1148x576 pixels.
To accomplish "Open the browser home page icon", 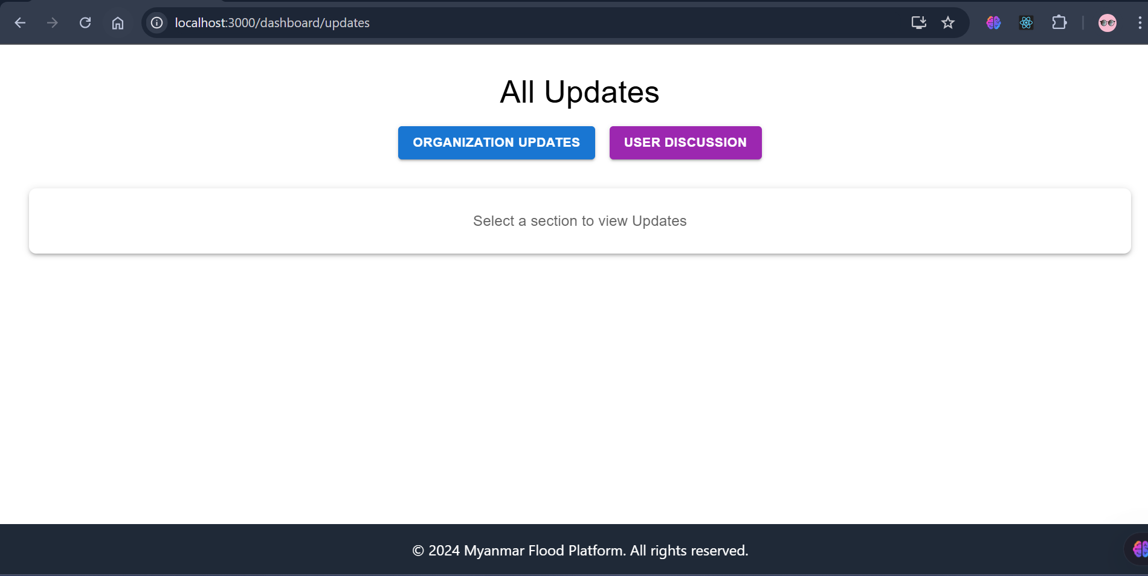I will [x=118, y=23].
